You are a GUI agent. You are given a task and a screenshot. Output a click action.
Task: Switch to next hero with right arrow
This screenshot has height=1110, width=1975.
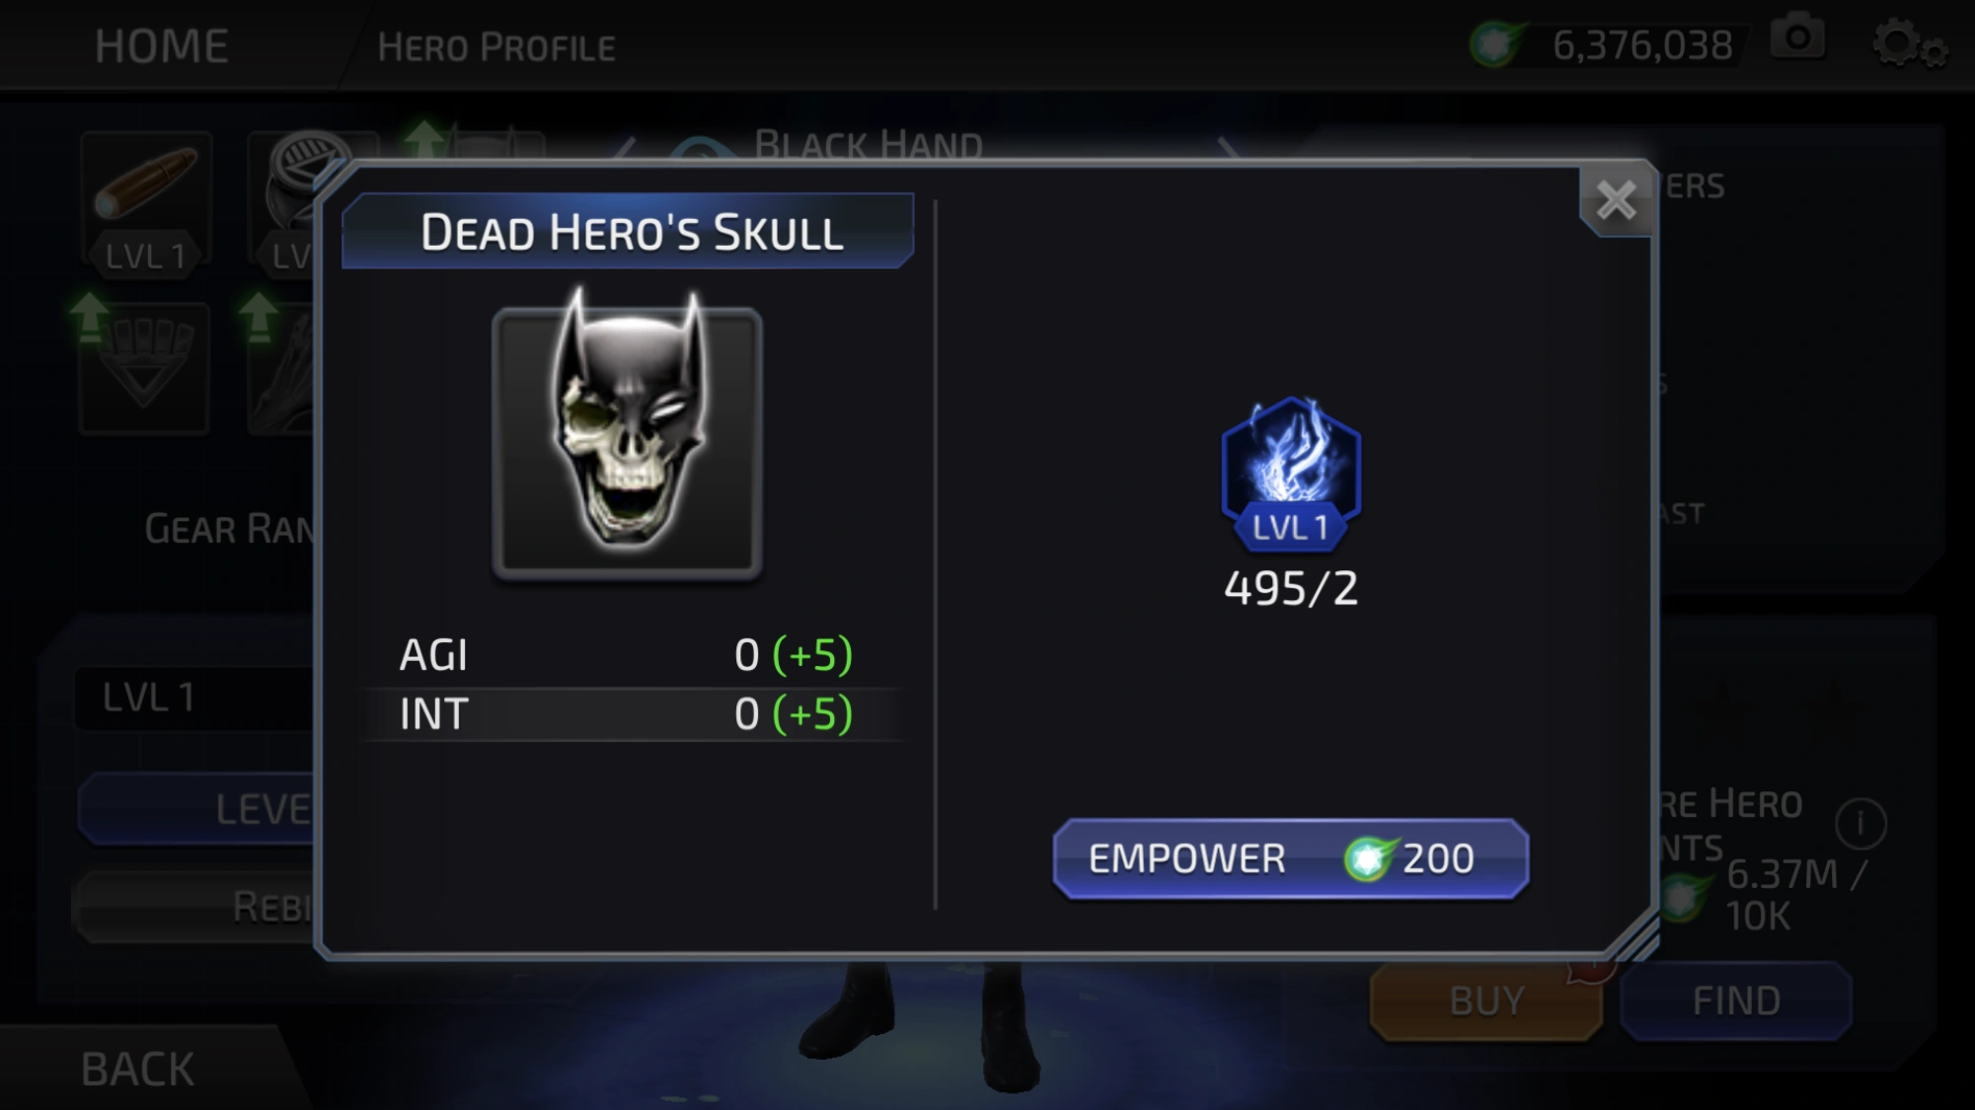1227,147
